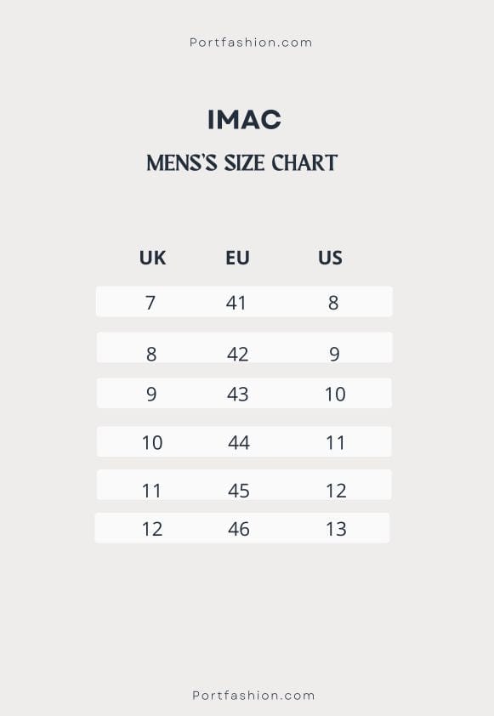Click US size 13 cell
Image resolution: width=494 pixels, height=716 pixels.
[x=336, y=529]
